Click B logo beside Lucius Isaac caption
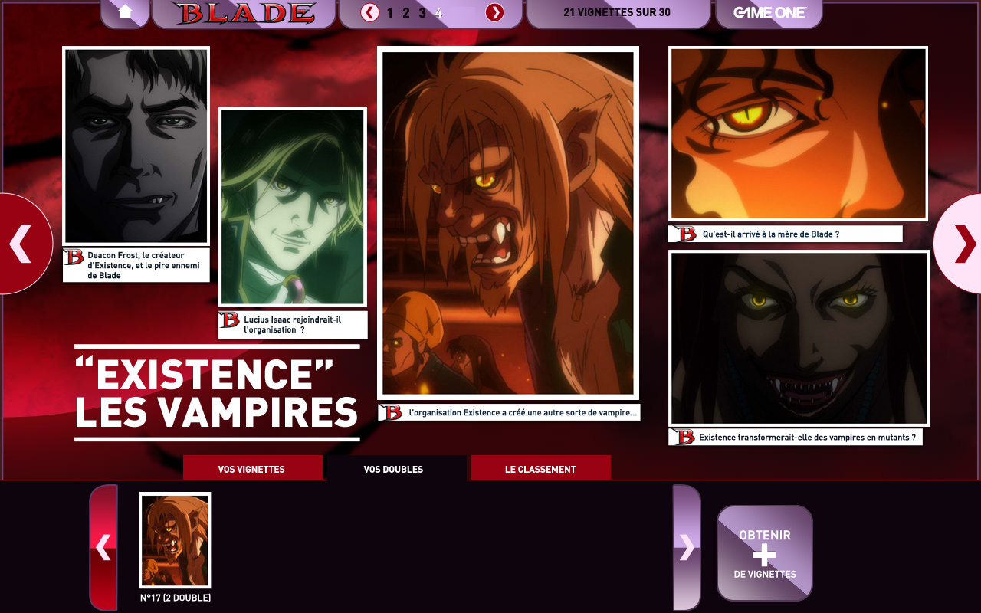 coord(229,320)
